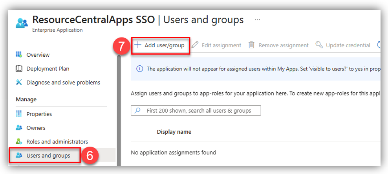The width and height of the screenshot is (388, 174).
Task: Click the Update credential button label
Action: [348, 45]
